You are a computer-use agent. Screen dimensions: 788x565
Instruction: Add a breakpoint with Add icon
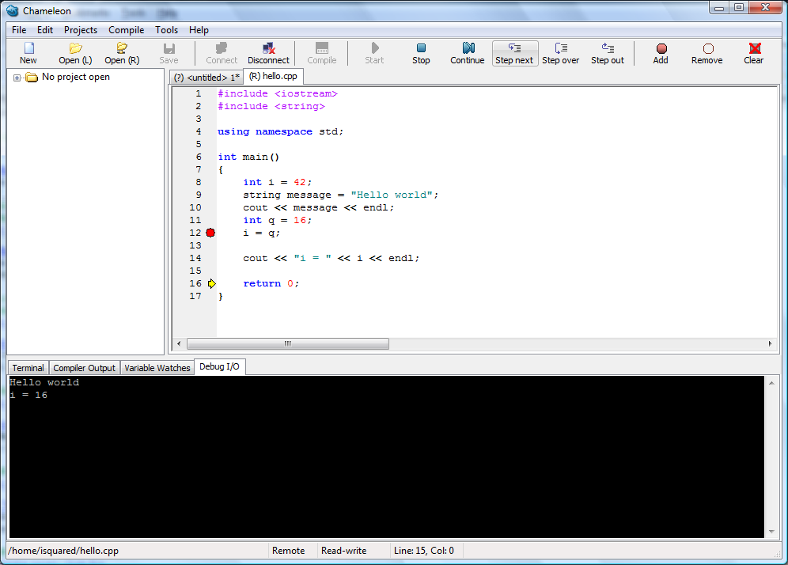click(661, 49)
